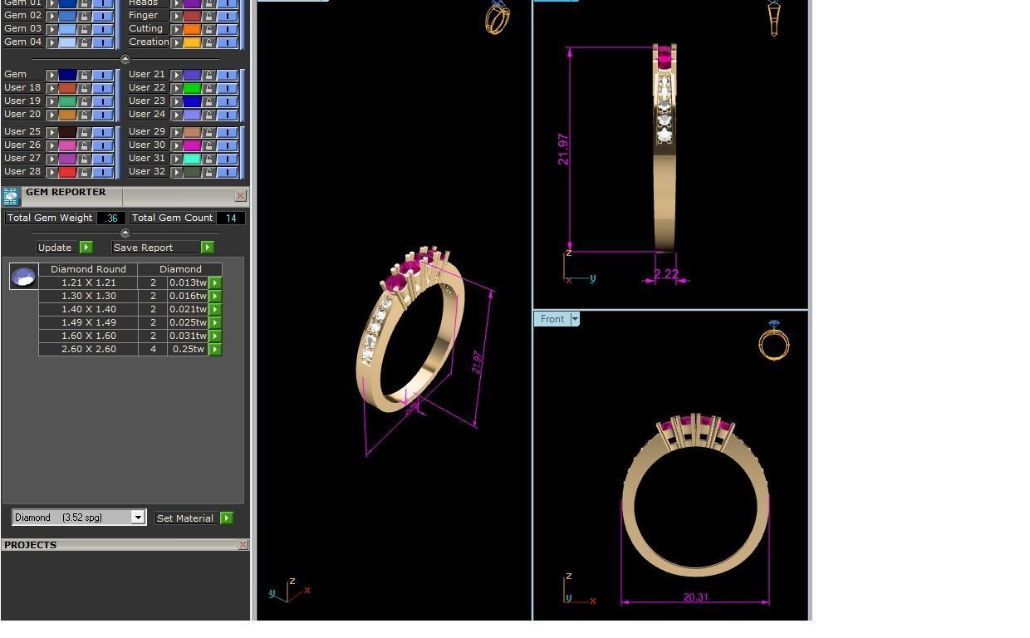Image resolution: width=1030 pixels, height=638 pixels.
Task: Toggle the lock for User 30 layer
Action: tap(208, 145)
